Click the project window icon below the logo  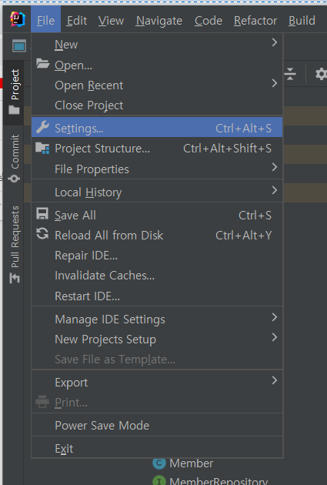(x=19, y=46)
